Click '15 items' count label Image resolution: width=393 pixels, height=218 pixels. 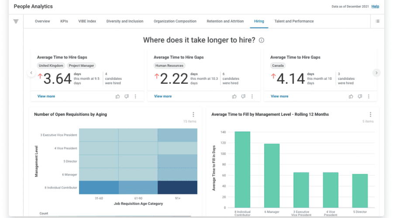[190, 121]
